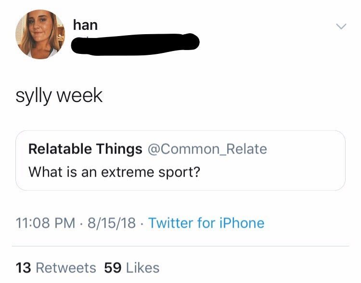The image size is (361, 283).
Task: Click the bold number 13
Action: click(x=24, y=268)
